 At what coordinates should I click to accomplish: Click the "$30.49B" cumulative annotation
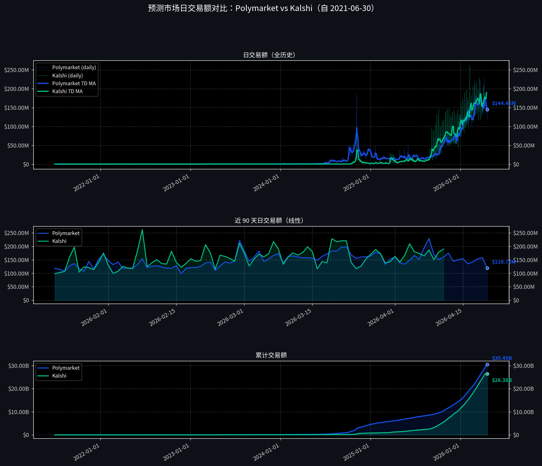(x=502, y=358)
